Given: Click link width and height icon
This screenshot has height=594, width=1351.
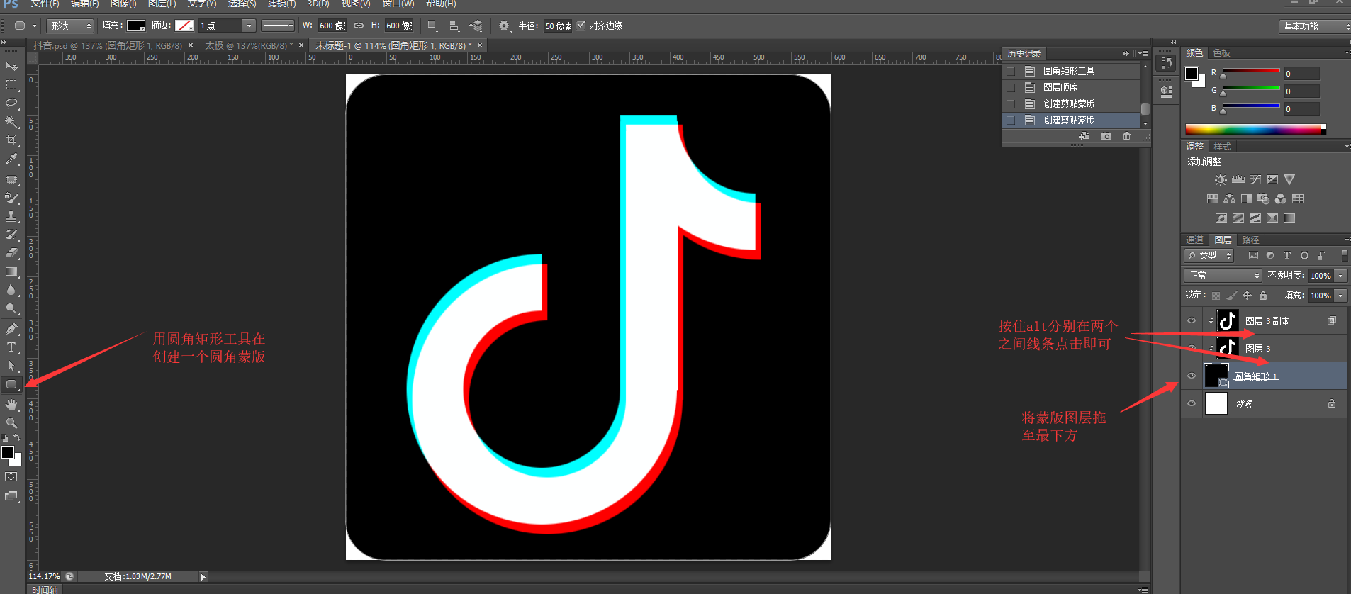Looking at the screenshot, I should (359, 26).
